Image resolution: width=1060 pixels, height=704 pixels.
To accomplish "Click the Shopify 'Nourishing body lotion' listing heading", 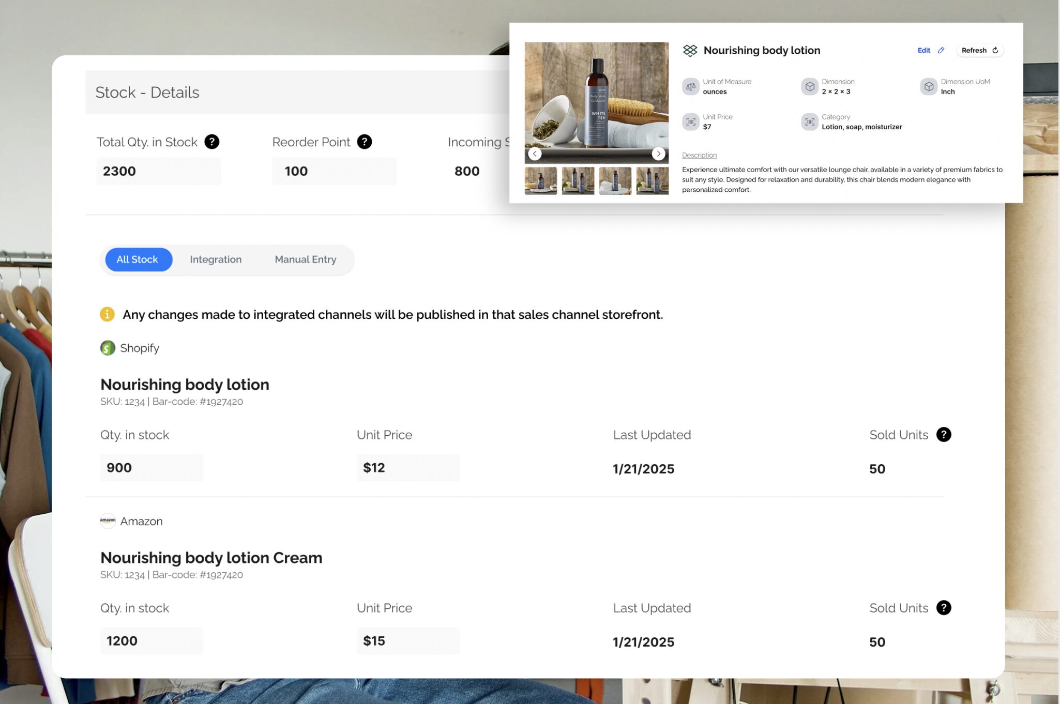I will point(185,385).
